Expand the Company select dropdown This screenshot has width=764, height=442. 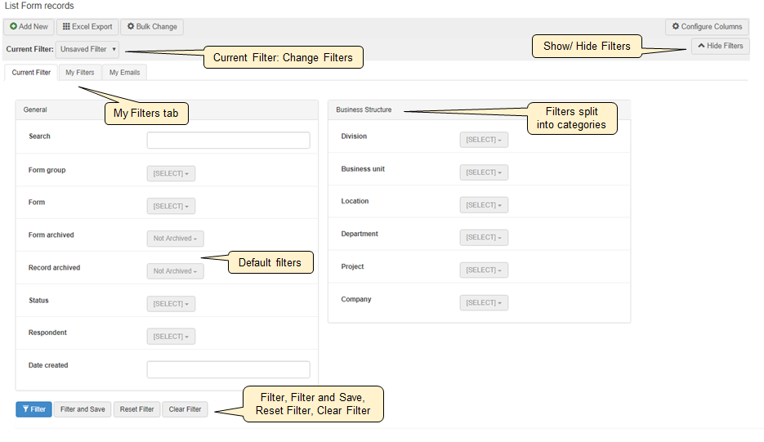pyautogui.click(x=484, y=303)
